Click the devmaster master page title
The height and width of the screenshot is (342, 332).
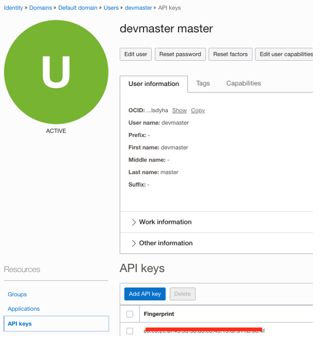coord(166,28)
